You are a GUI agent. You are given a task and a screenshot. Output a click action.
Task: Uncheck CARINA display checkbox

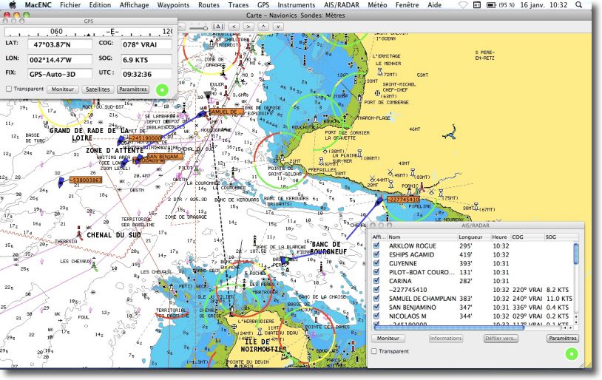coord(376,281)
